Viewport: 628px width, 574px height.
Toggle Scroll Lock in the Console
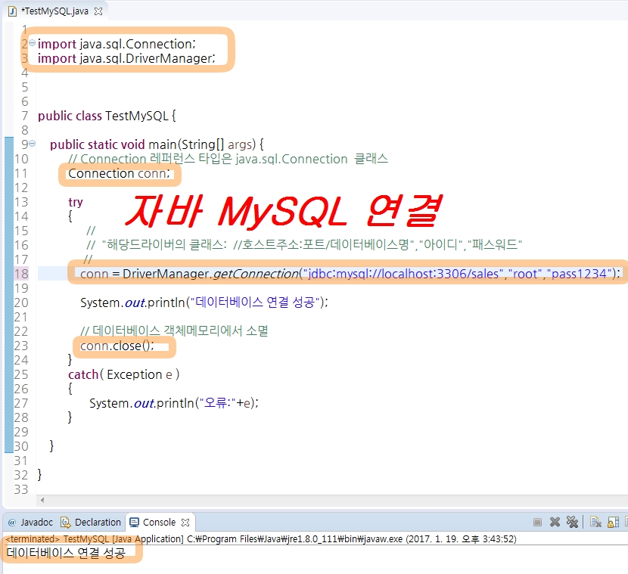[612, 522]
